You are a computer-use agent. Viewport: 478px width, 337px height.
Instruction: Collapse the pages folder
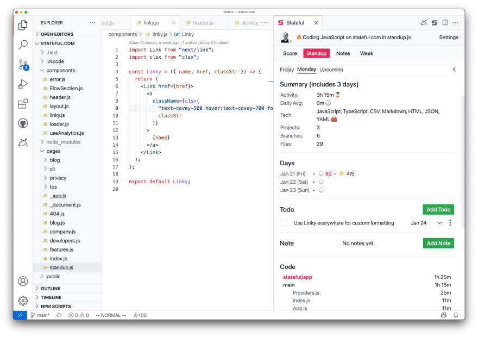[x=67, y=151]
